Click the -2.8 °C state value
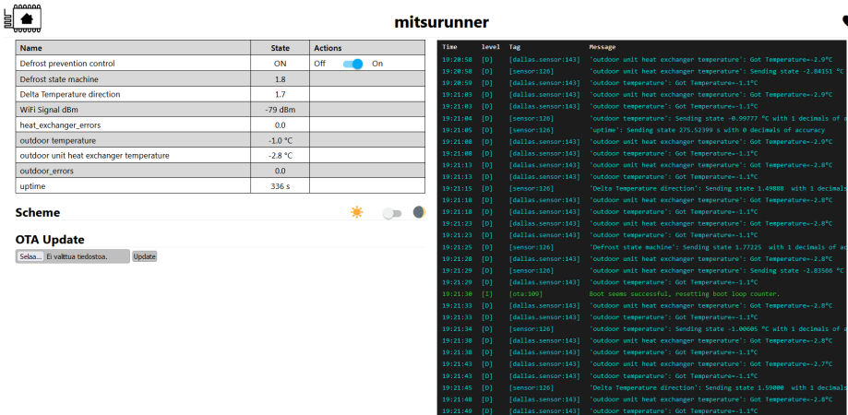Viewport: 848px width, 415px height. point(281,156)
